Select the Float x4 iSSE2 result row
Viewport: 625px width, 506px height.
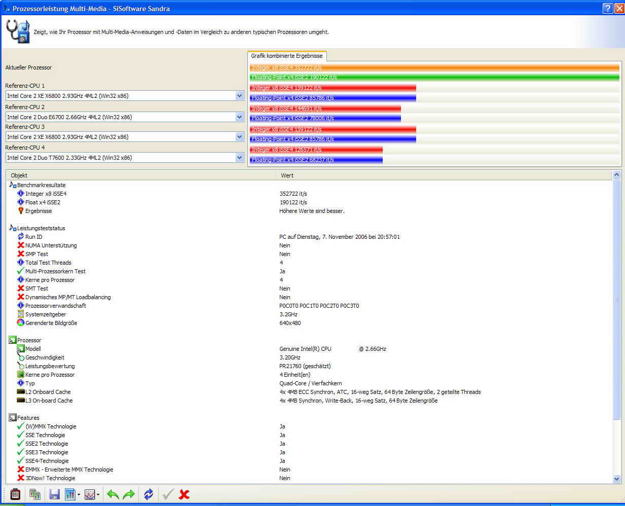[309, 202]
